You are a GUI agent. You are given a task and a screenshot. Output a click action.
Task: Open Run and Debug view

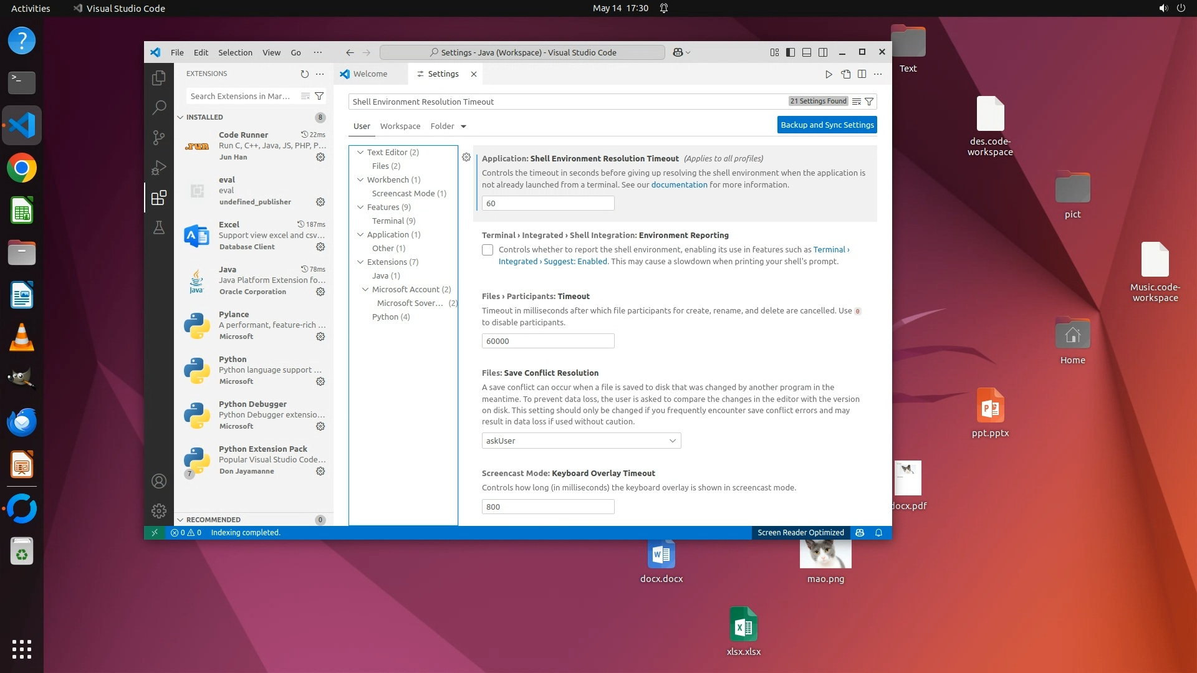pyautogui.click(x=159, y=168)
